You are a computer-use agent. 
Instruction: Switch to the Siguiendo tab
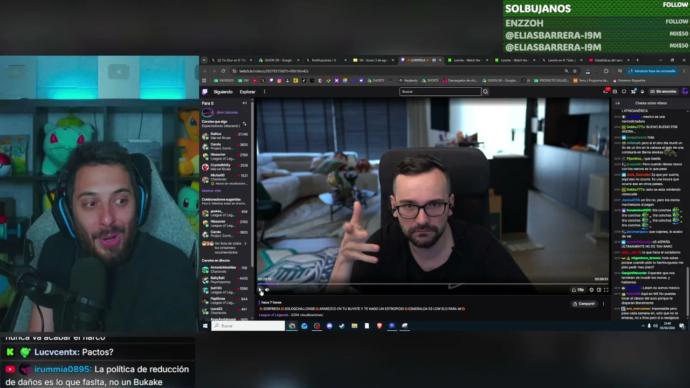[x=223, y=92]
